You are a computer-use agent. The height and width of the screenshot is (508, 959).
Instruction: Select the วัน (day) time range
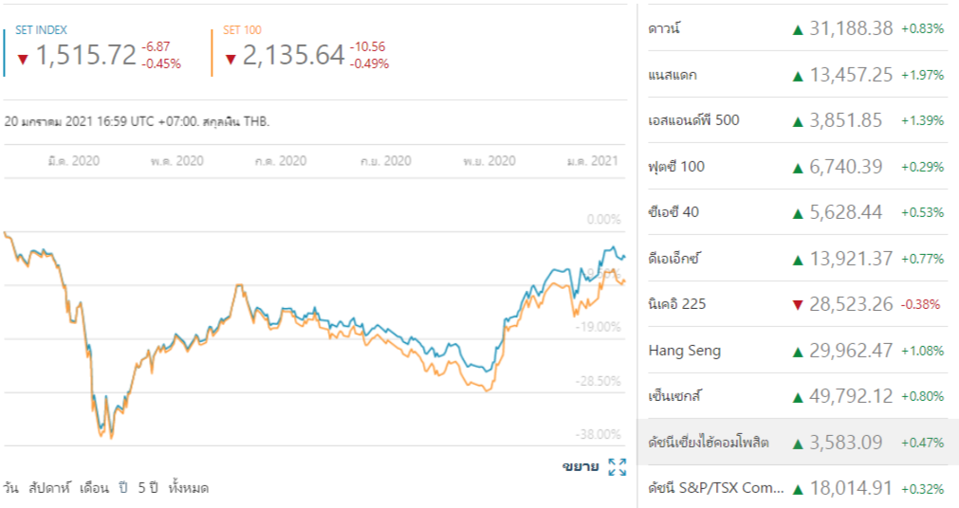(x=10, y=488)
